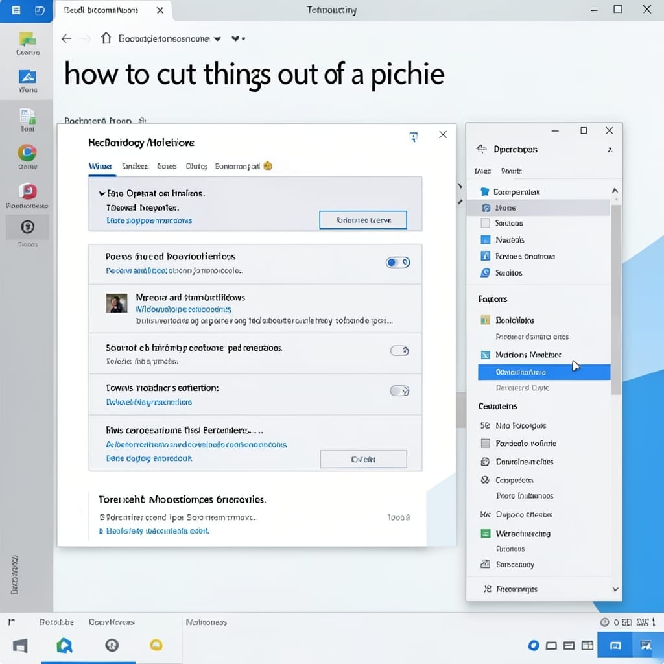
Task: Click the back arrow in the right panel header
Action: click(x=482, y=149)
